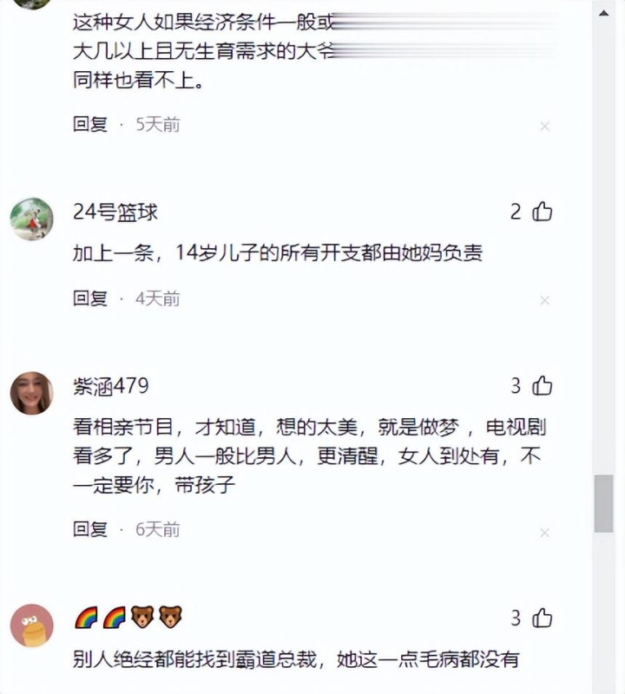Open the rainbow-bear user's avatar
Screen dimensions: 625x694
coord(32,625)
